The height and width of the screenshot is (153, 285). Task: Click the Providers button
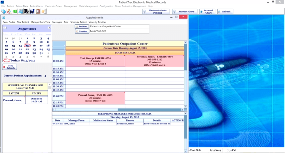coord(82,31)
